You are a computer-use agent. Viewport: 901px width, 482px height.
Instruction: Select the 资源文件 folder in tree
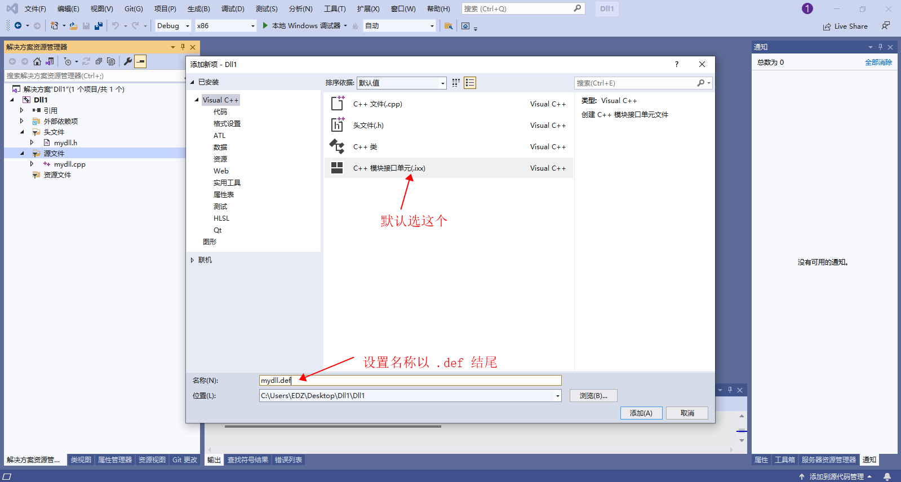[x=57, y=175]
